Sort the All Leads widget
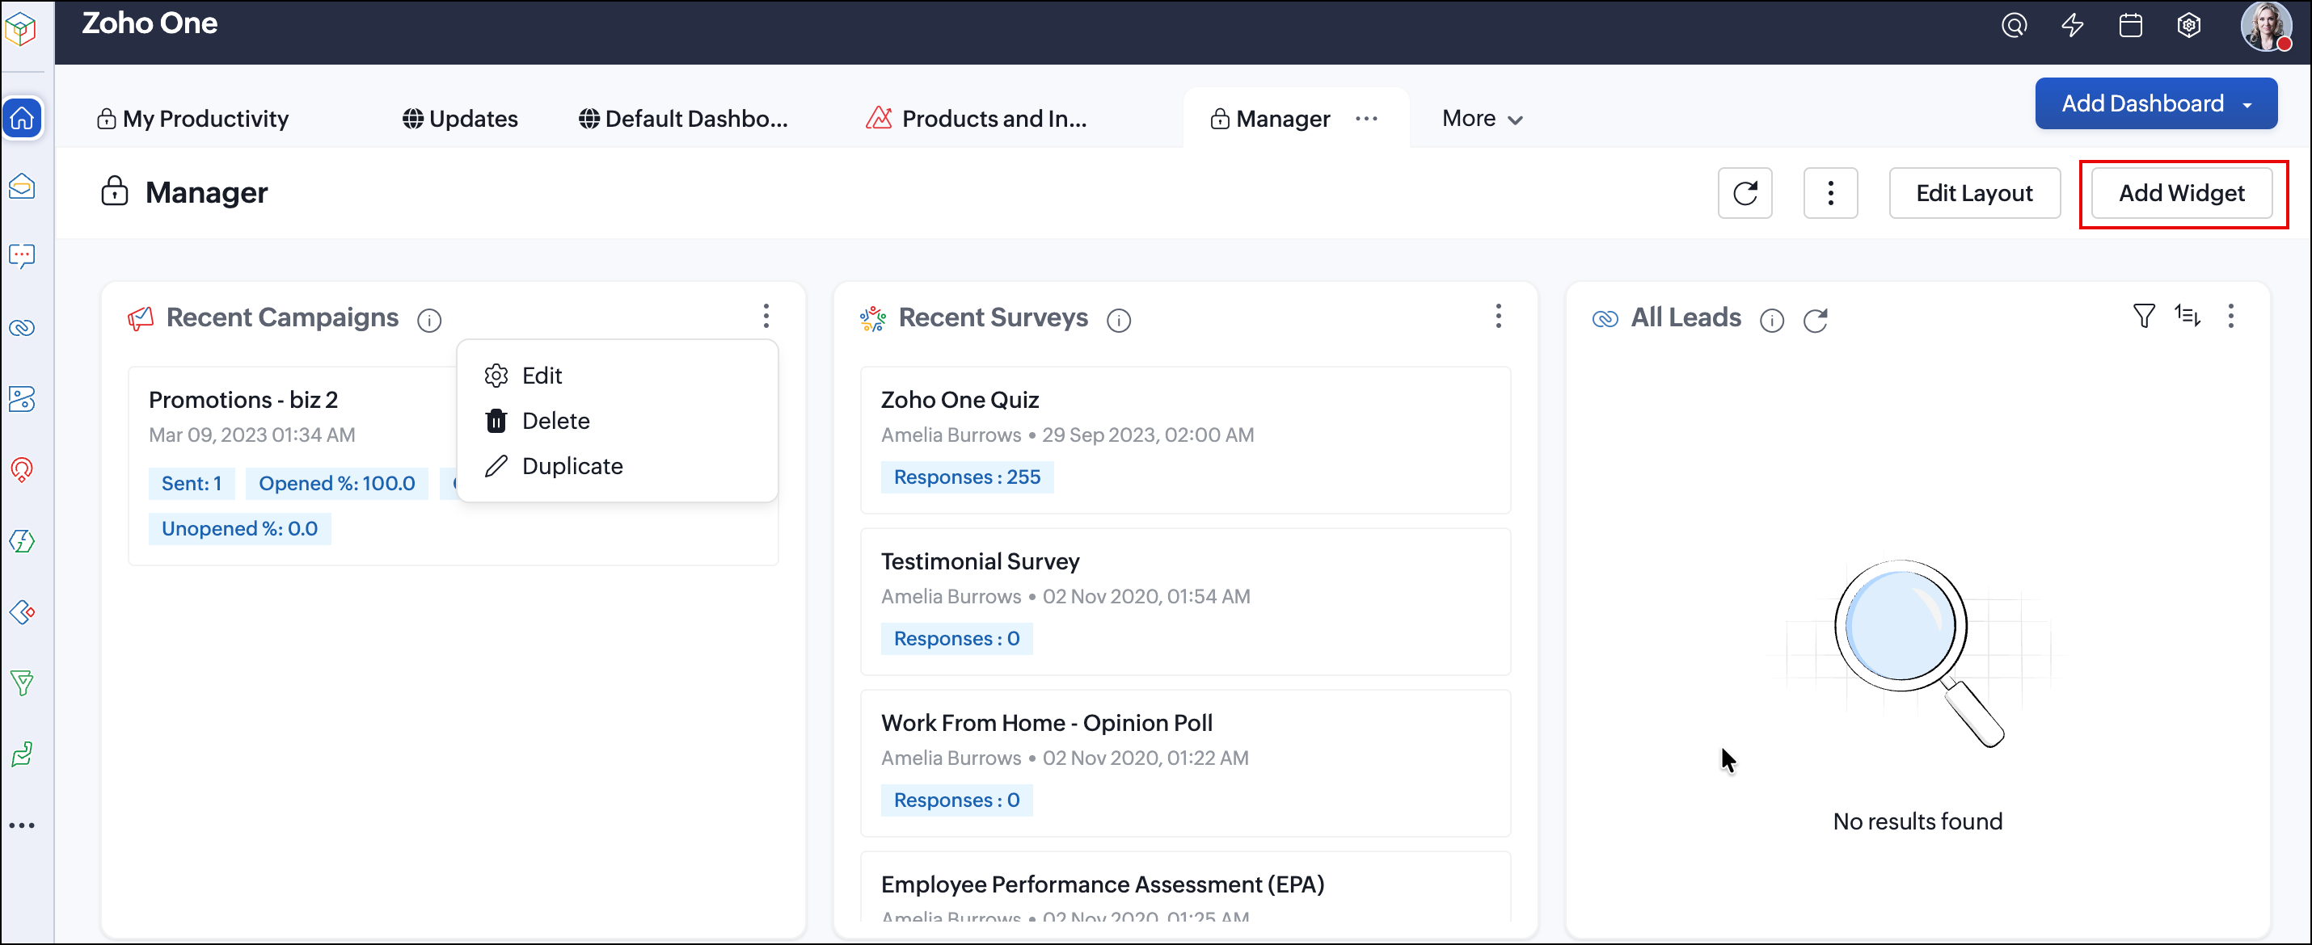2312x945 pixels. pos(2188,317)
